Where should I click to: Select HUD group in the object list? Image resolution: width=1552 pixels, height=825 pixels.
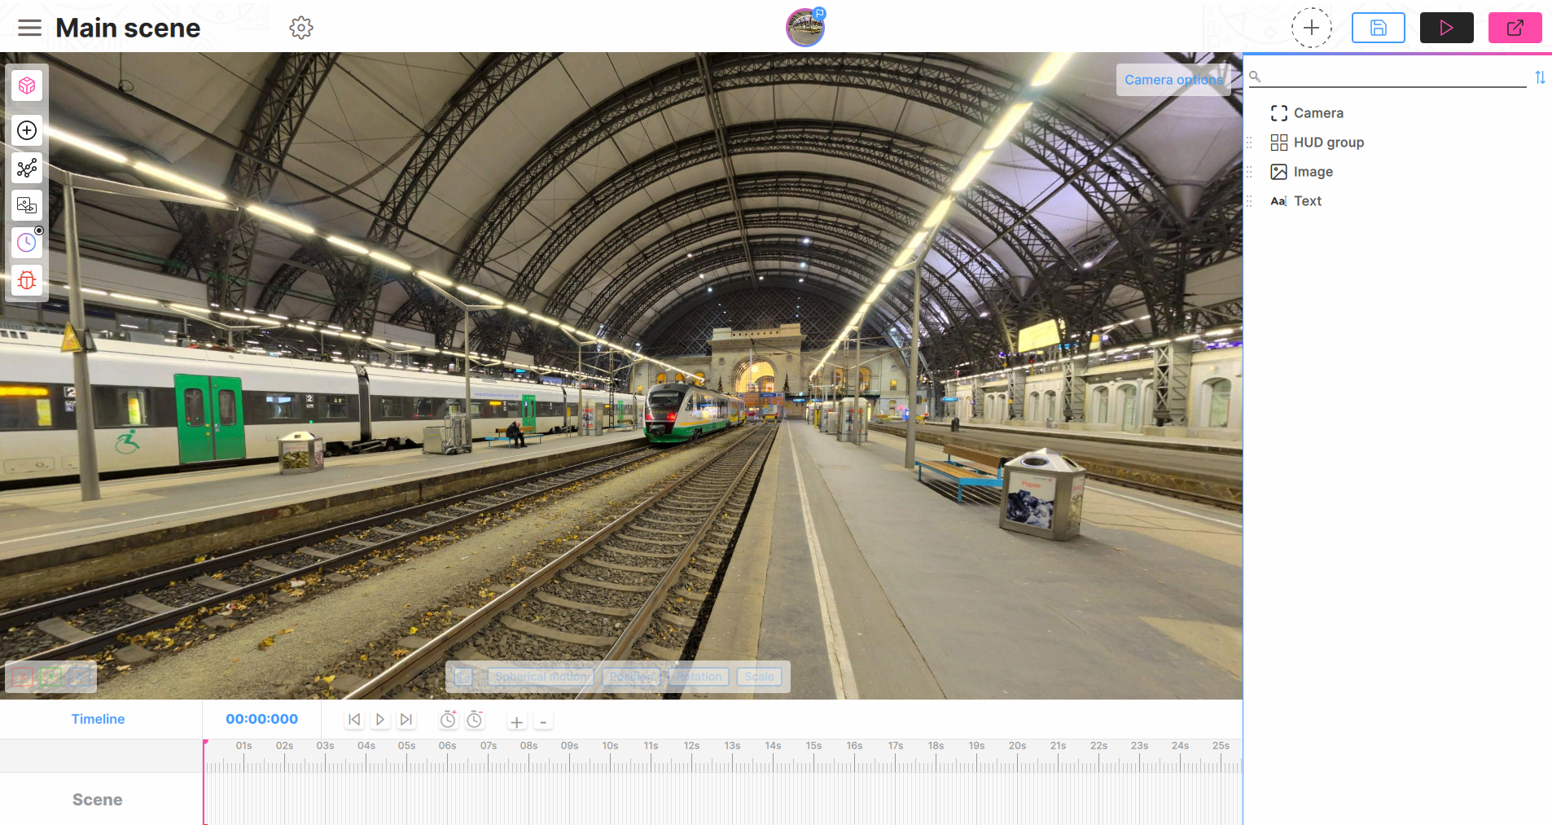click(x=1328, y=143)
